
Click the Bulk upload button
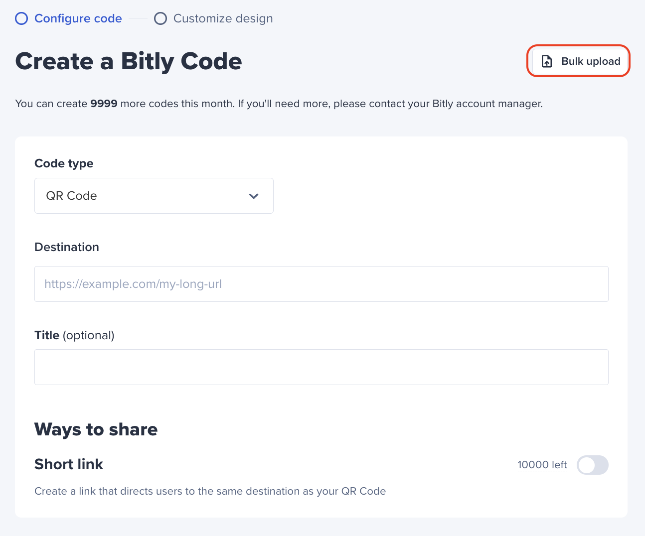coord(580,61)
